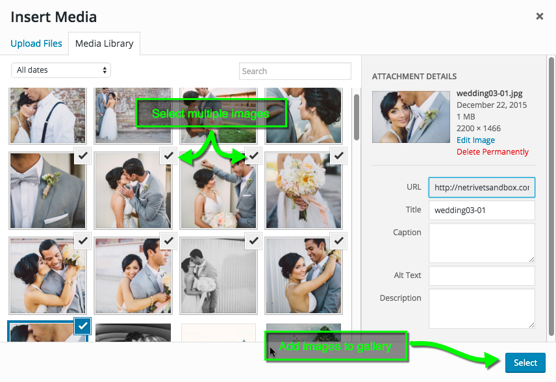Uncheck the bride hugging groom from behind checkmark

(338, 241)
